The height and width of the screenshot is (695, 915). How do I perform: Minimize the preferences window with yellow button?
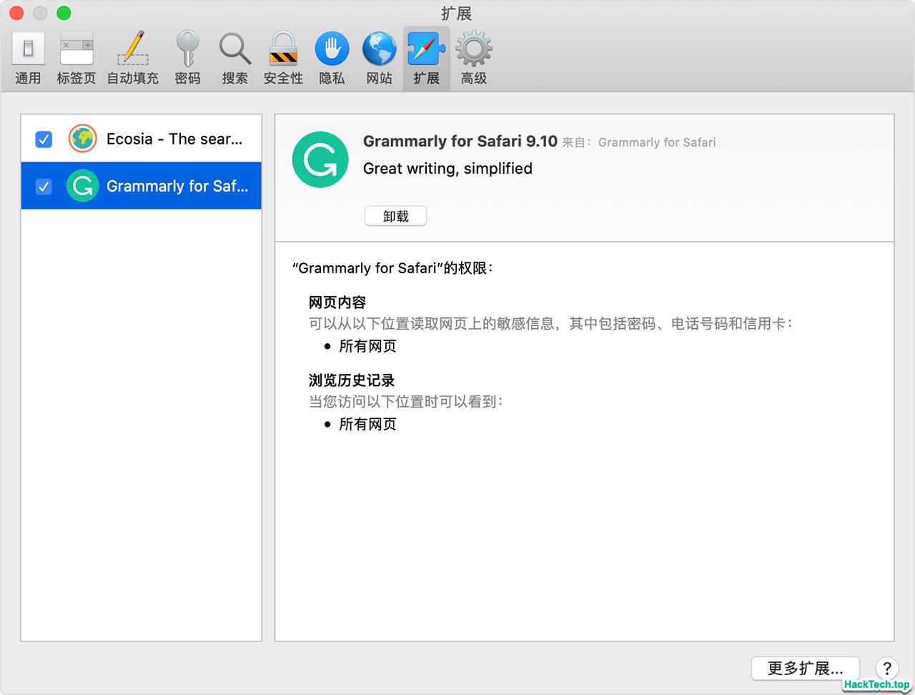[40, 13]
